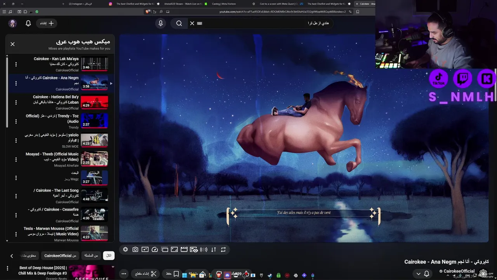Open the browser hamburger menu icon

coord(4,12)
